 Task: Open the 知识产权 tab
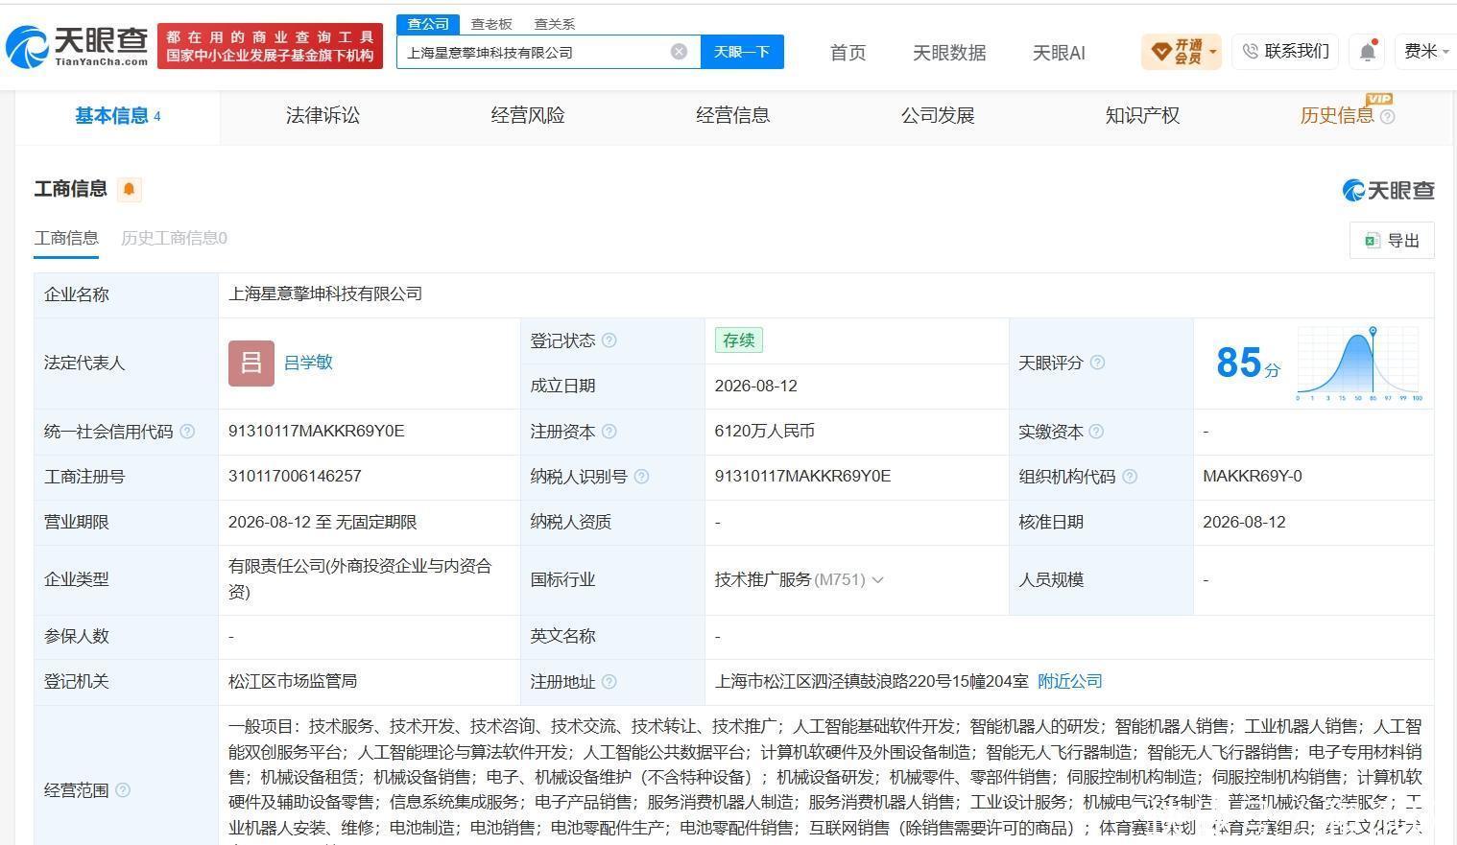pos(1142,116)
